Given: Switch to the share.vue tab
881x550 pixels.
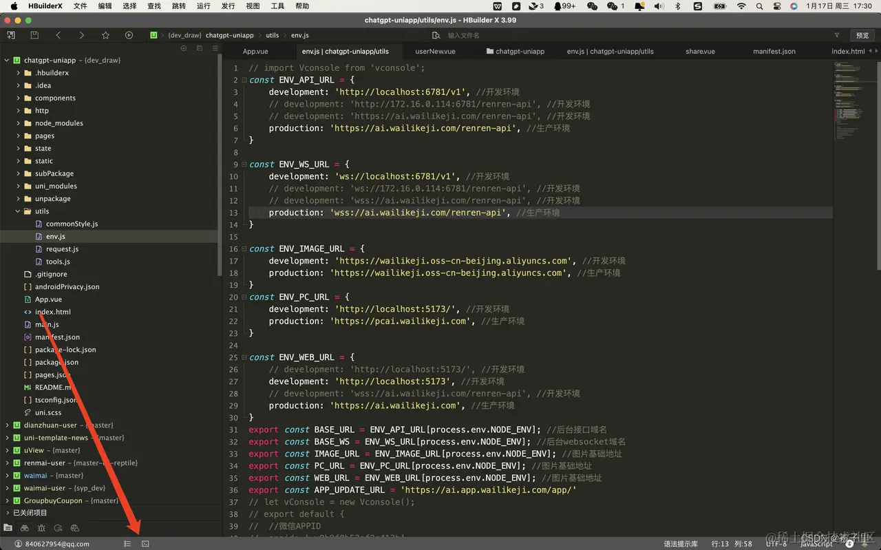Looking at the screenshot, I should pos(700,51).
